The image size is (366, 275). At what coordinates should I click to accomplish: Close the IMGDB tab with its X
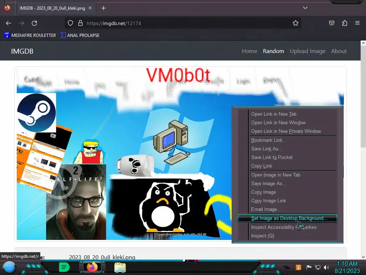[90, 8]
